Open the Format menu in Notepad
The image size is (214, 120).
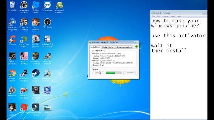click(x=165, y=16)
